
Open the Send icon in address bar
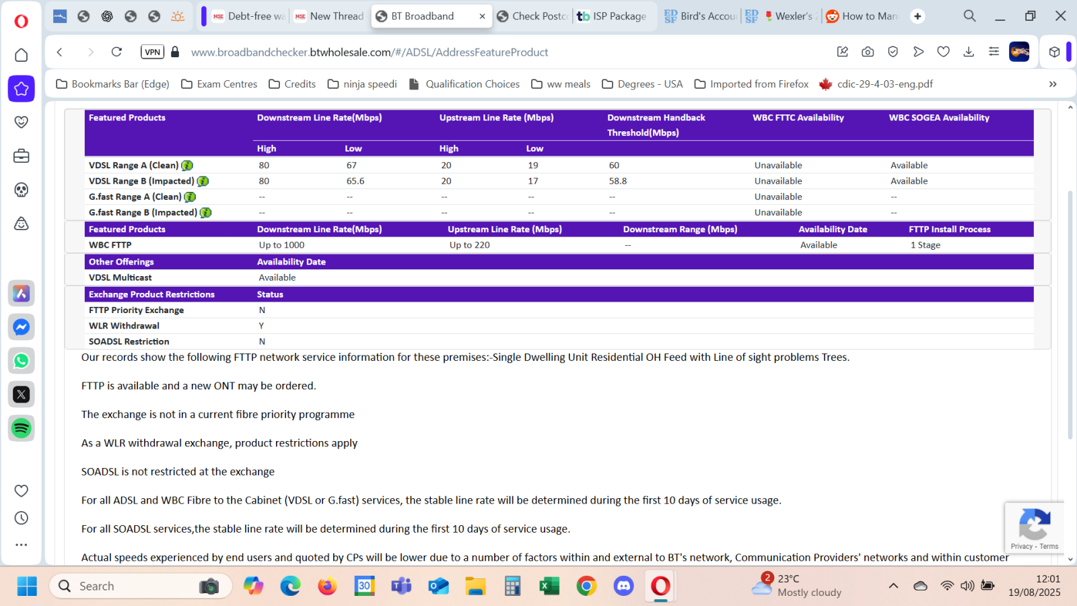coord(918,52)
